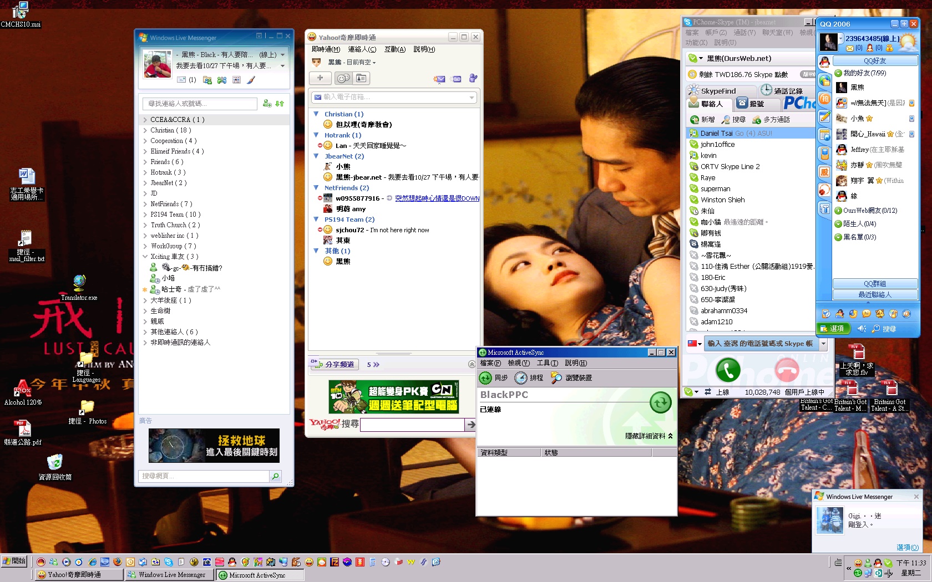Screen dimensions: 932x582
Task: Click the globe icon in QQ sidebar
Action: coord(824,81)
